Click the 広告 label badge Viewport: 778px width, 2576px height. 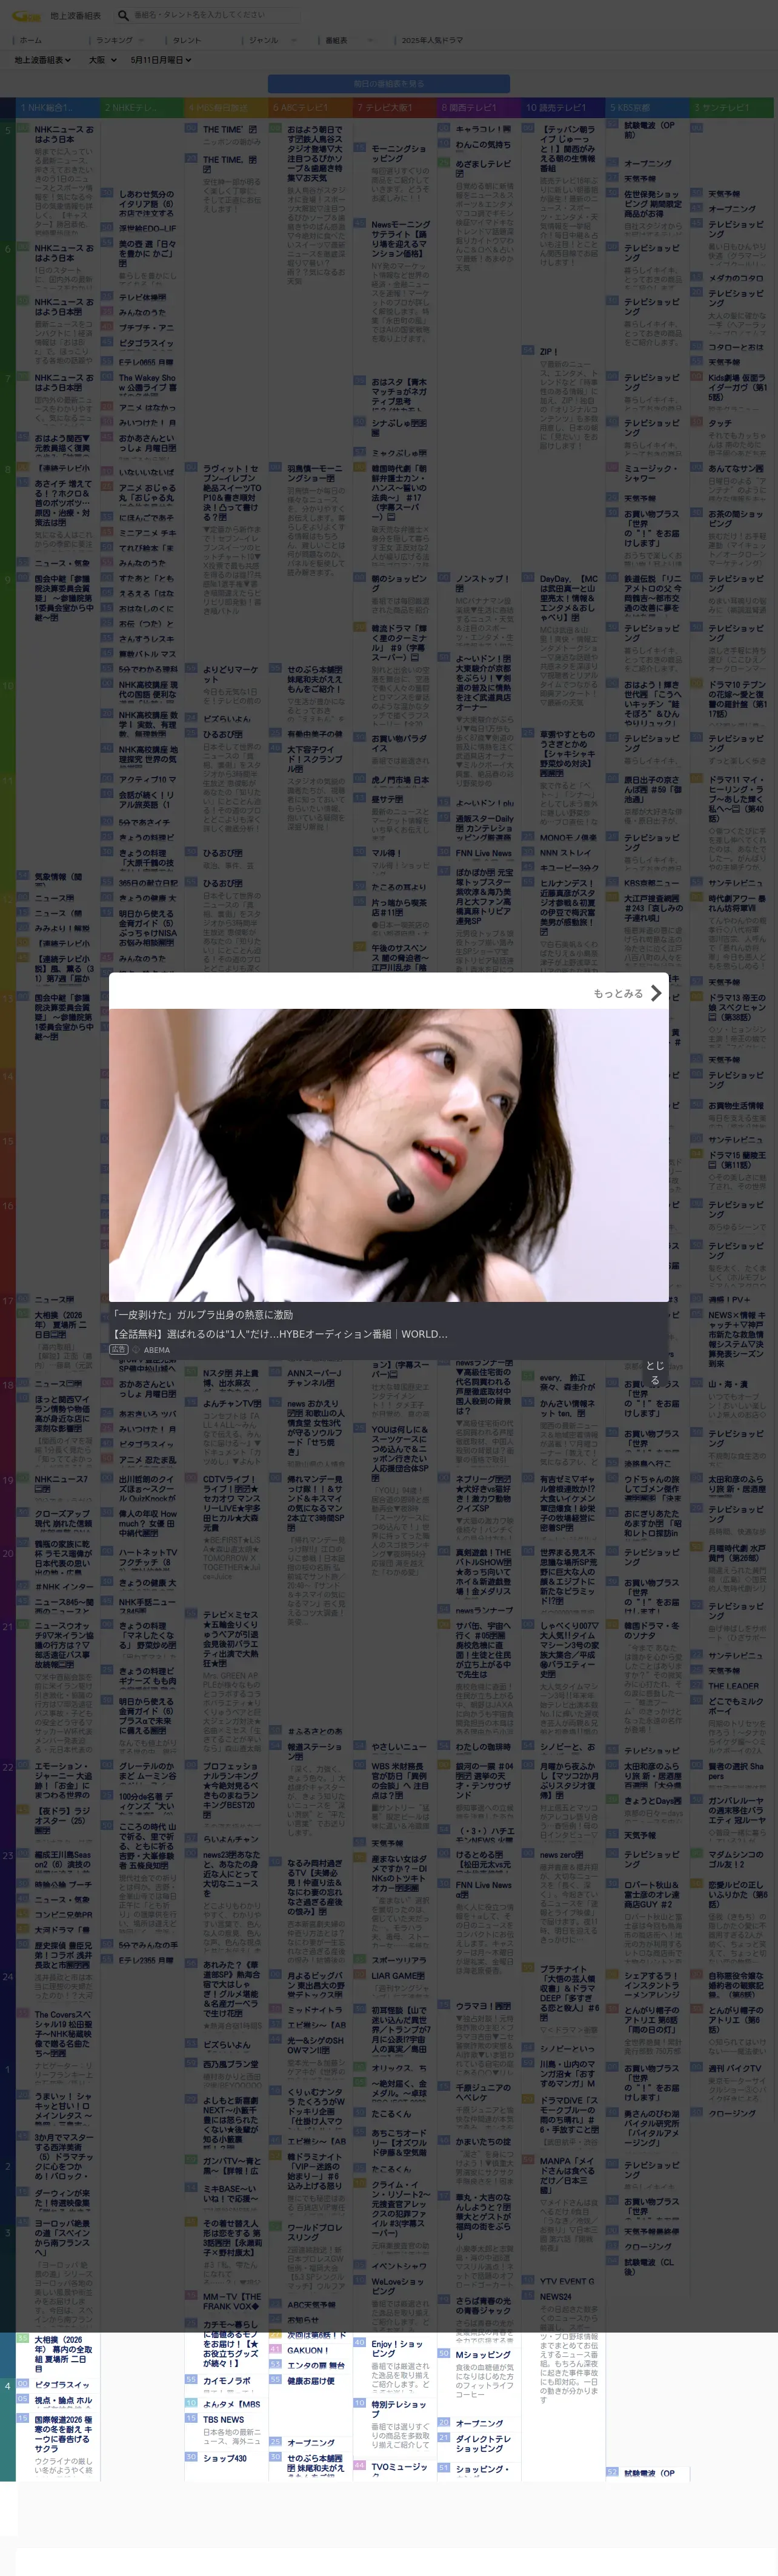pos(119,1350)
